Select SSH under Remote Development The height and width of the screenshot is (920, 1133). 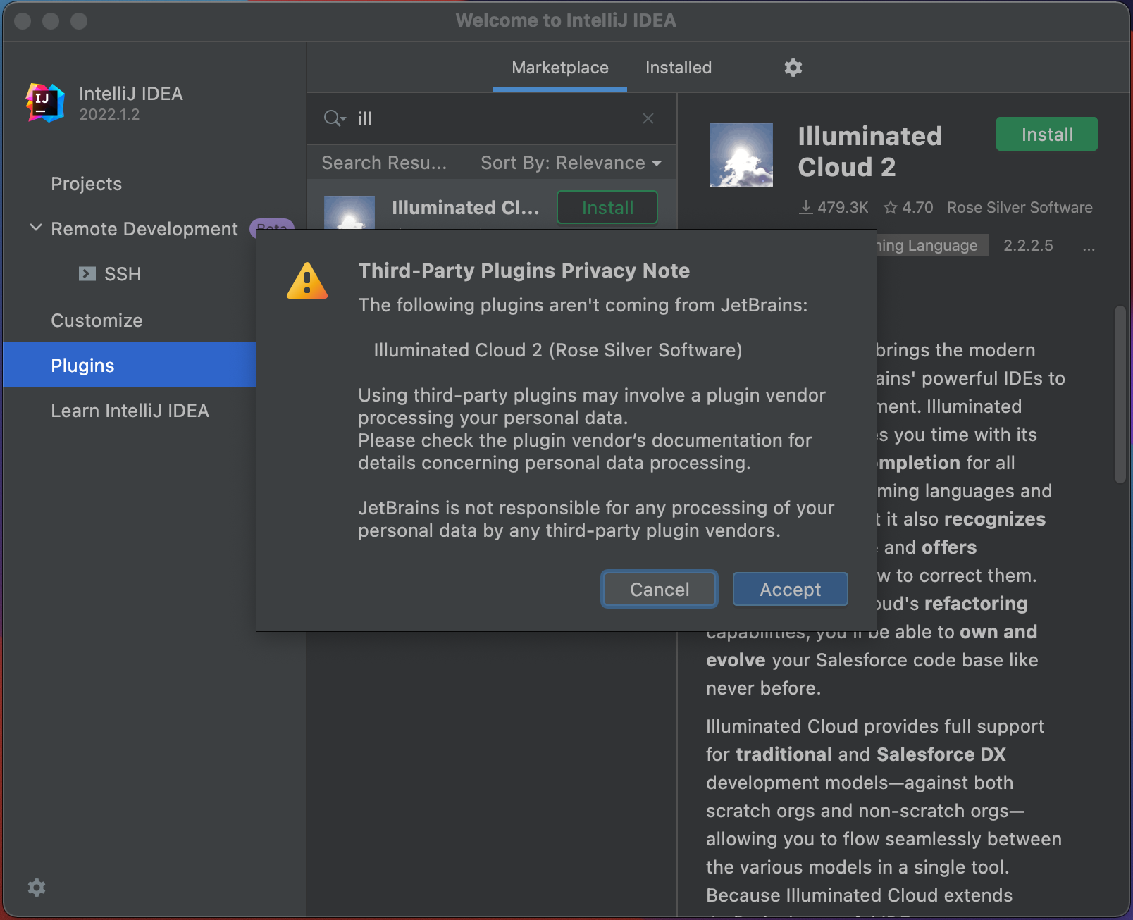coord(123,274)
